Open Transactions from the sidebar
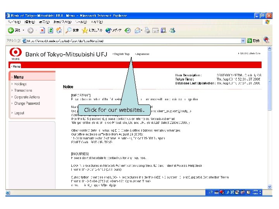 pos(23,90)
